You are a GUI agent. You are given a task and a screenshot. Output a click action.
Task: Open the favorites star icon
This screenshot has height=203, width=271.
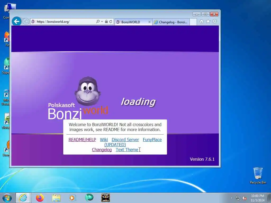[x=208, y=21]
